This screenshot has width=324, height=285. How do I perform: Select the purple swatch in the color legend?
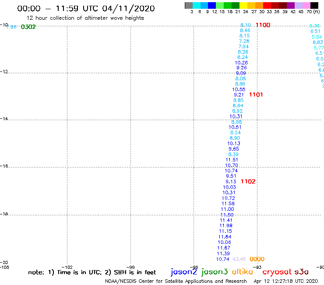[291, 5]
